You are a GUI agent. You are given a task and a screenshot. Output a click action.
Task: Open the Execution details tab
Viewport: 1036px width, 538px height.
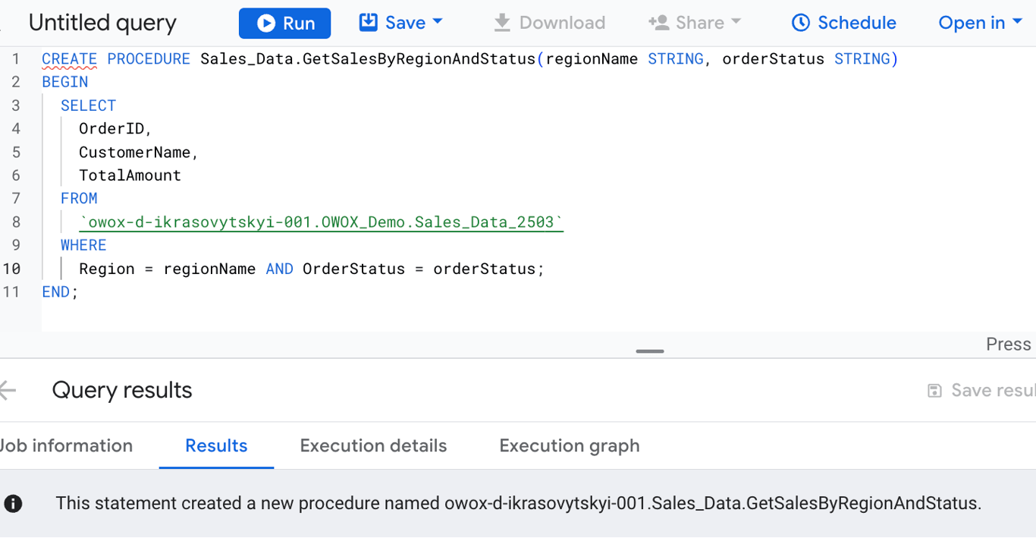tap(373, 446)
